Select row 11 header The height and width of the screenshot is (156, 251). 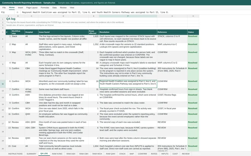[x=3, y=84]
